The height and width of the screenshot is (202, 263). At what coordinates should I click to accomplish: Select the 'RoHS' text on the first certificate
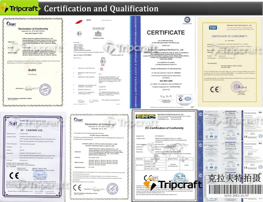coord(32,70)
